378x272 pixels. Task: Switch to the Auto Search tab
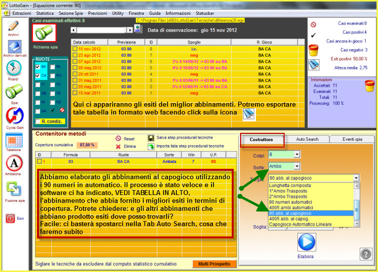(x=307, y=139)
